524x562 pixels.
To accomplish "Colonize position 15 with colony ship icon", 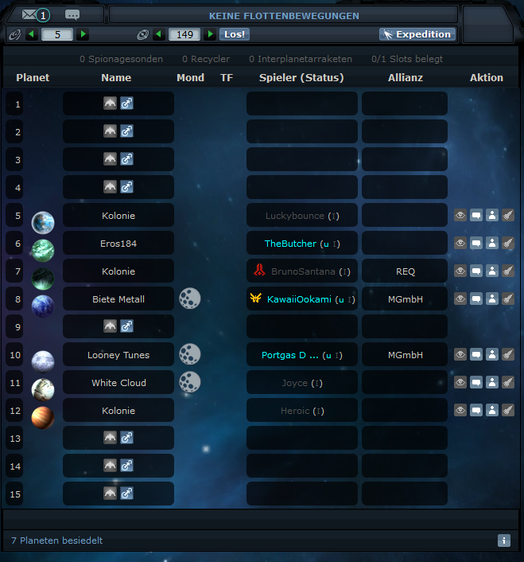I will (x=110, y=494).
